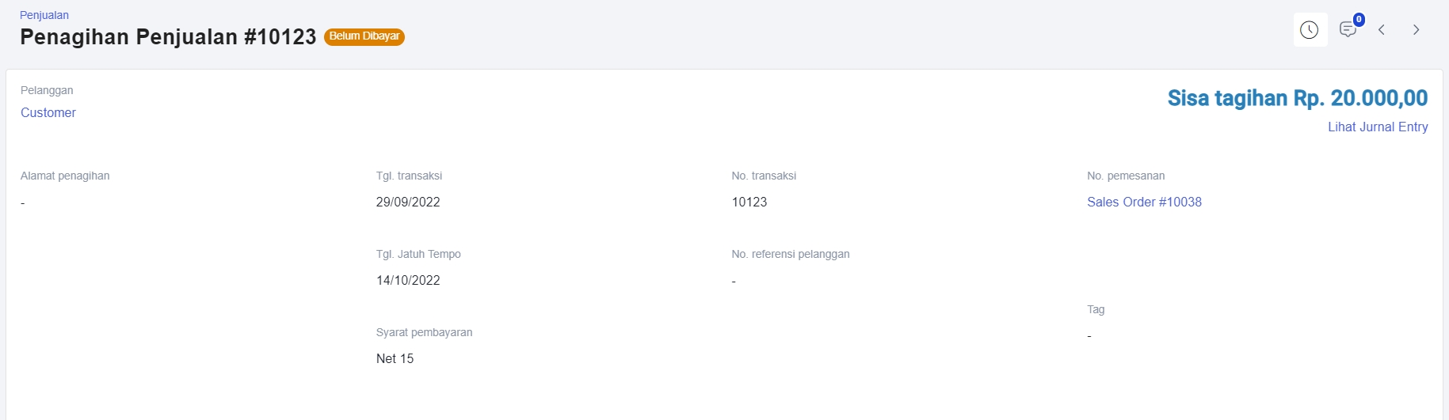The height and width of the screenshot is (420, 1449).
Task: Open the Customer link under Pelanggan
Action: (x=48, y=112)
